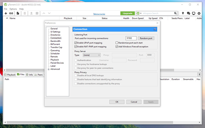Select Label in preferences tree
The image size is (205, 128).
coord(53,66)
